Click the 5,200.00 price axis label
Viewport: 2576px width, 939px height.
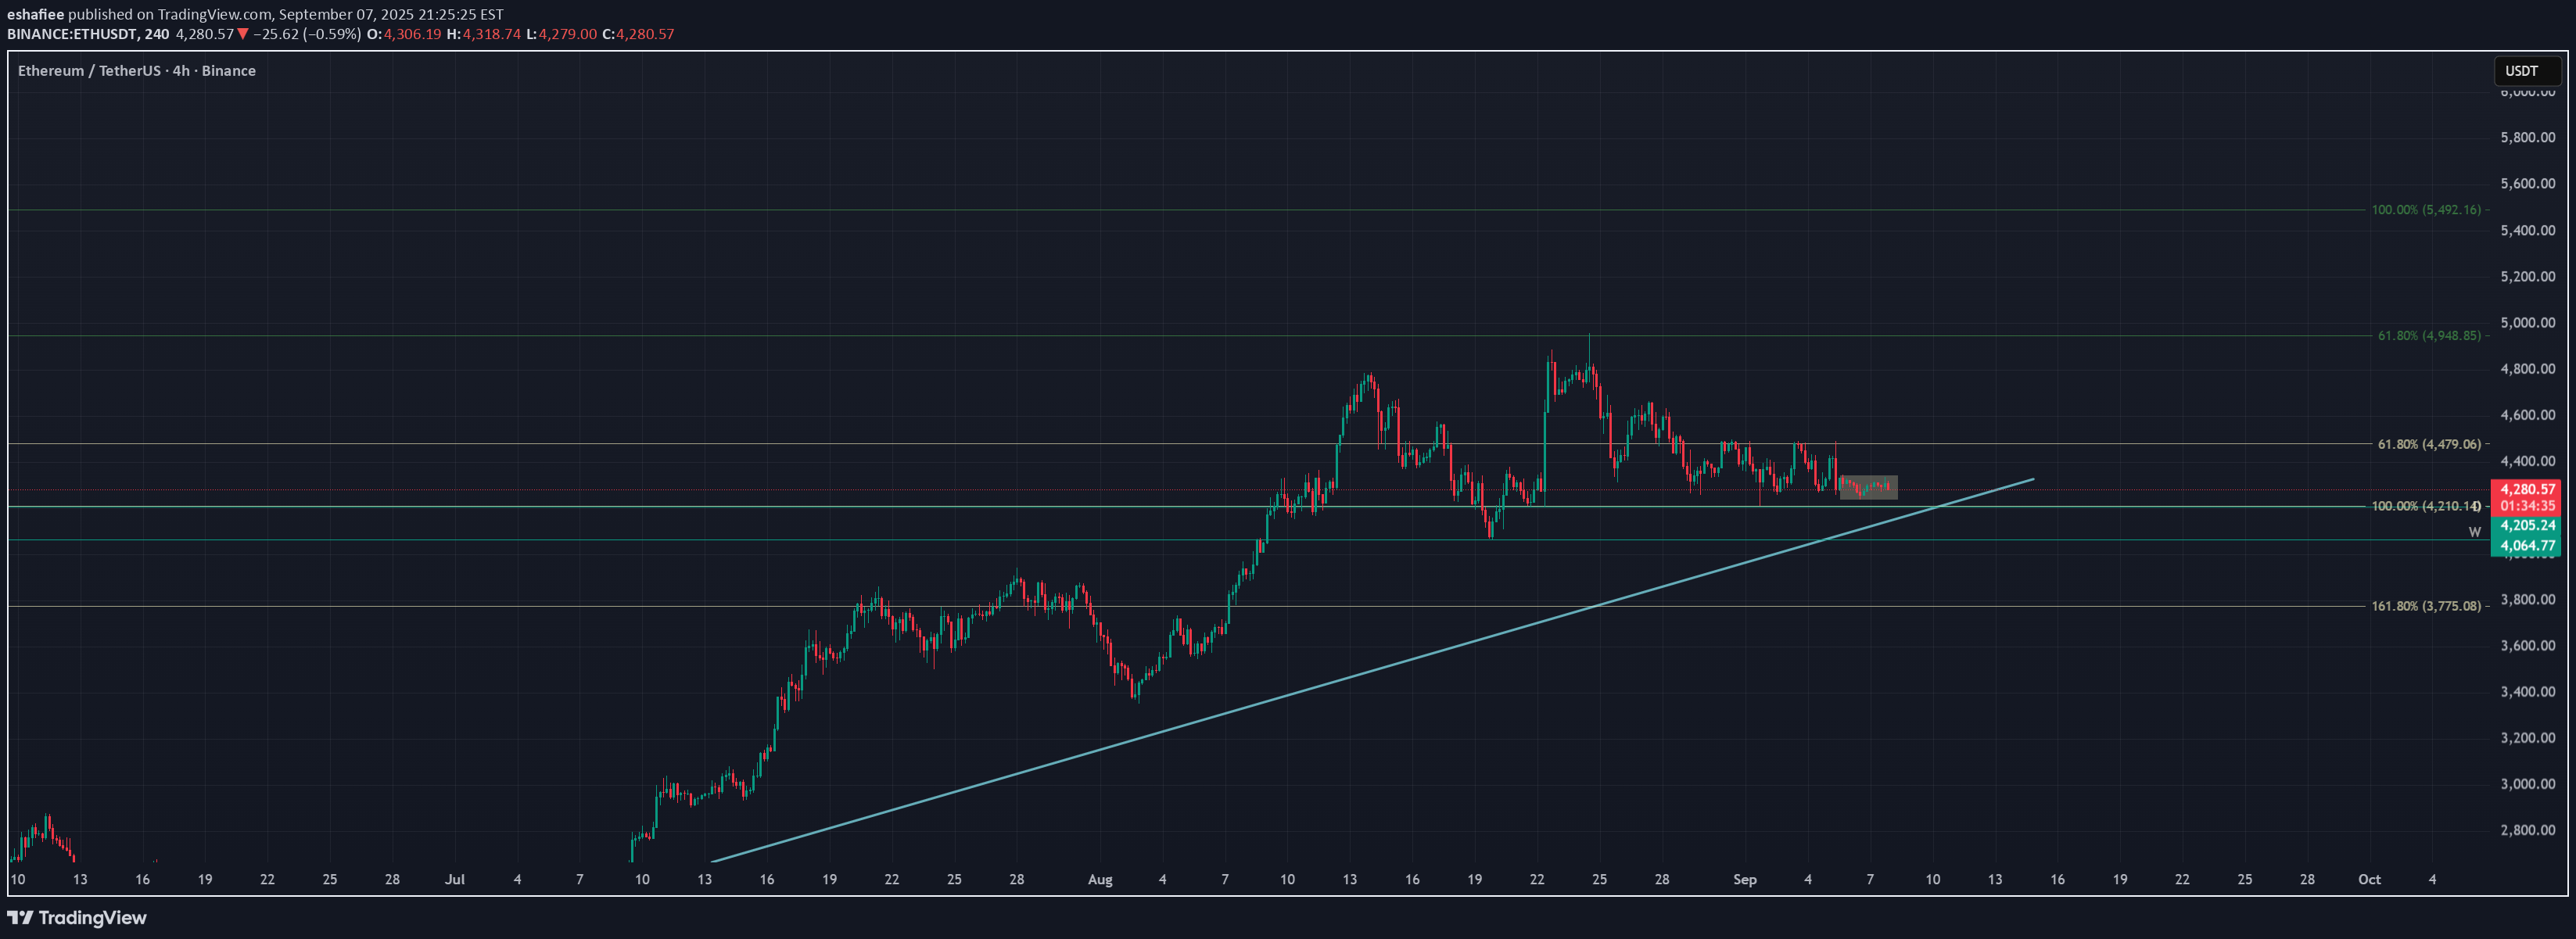click(2528, 276)
